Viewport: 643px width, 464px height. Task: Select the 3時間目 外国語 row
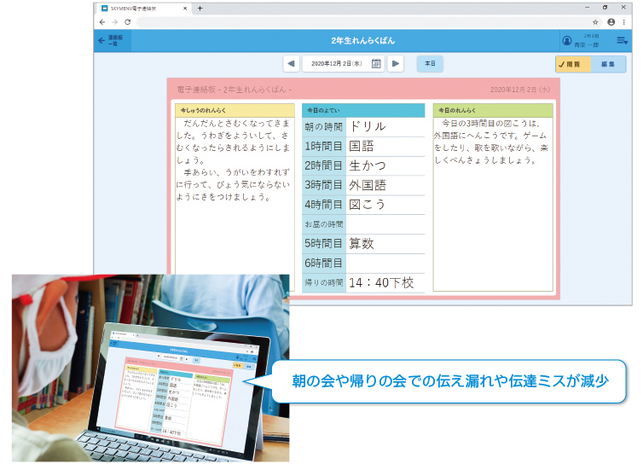pos(363,185)
